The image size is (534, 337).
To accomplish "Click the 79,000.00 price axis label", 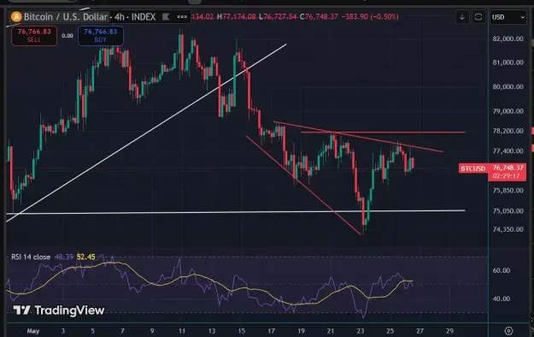I will [x=508, y=111].
